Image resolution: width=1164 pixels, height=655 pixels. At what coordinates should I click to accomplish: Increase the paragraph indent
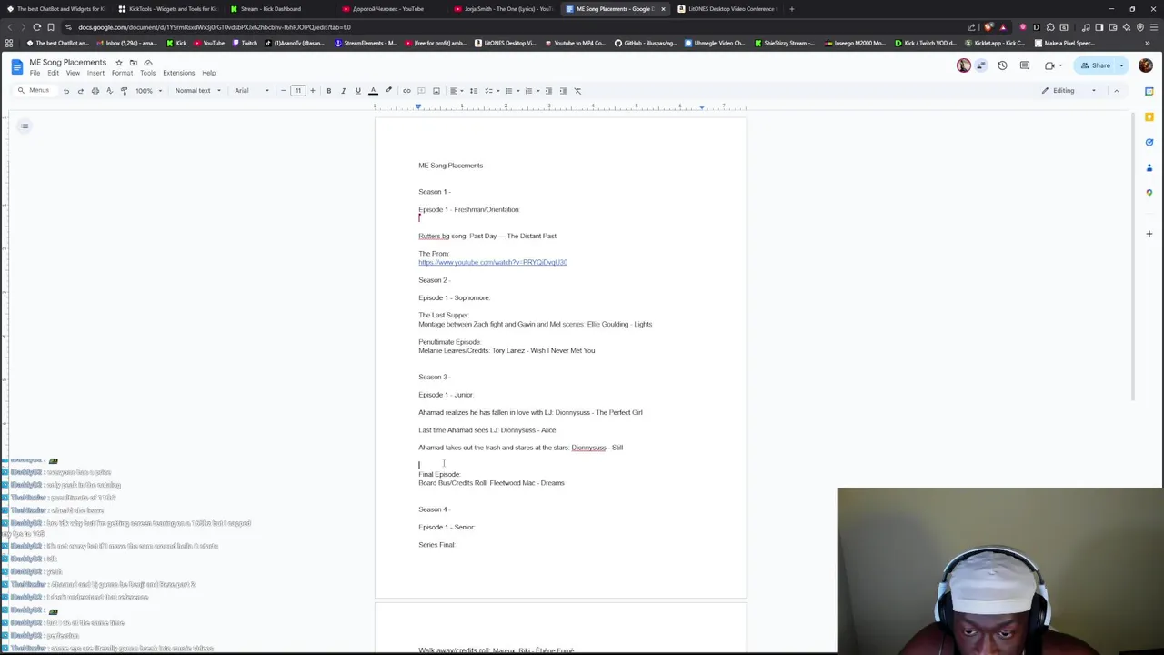[562, 91]
